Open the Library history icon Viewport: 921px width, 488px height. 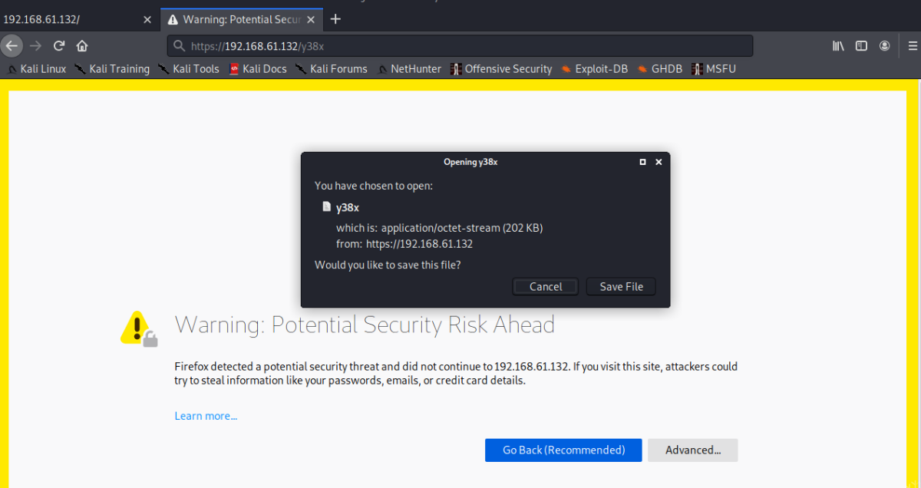point(838,46)
